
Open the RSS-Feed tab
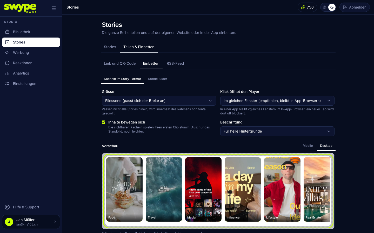[175, 63]
